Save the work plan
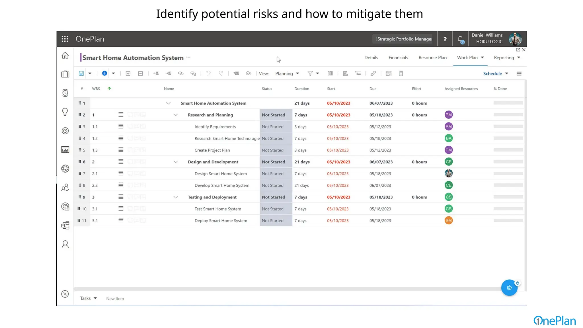The height and width of the screenshot is (328, 583). [81, 73]
